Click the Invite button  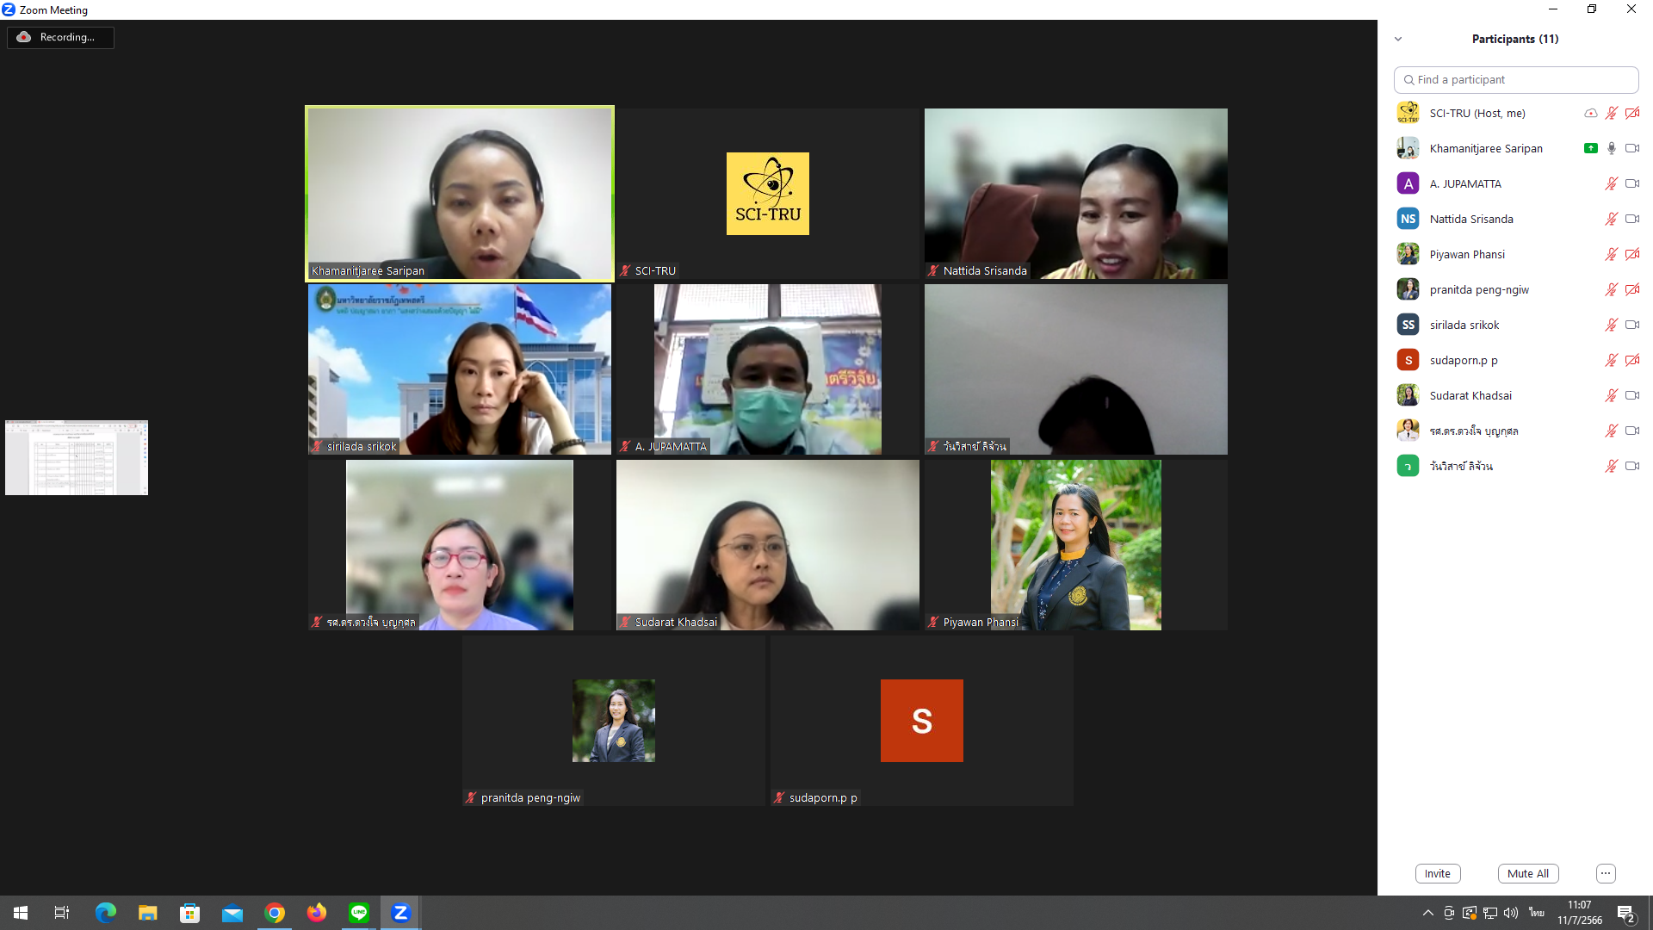pyautogui.click(x=1437, y=873)
